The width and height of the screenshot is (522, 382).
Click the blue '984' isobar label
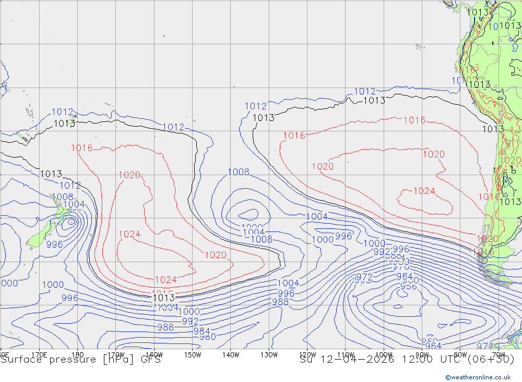point(201,331)
